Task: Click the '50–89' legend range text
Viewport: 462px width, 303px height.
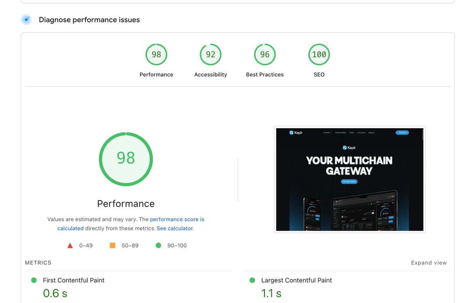Action: click(x=130, y=246)
